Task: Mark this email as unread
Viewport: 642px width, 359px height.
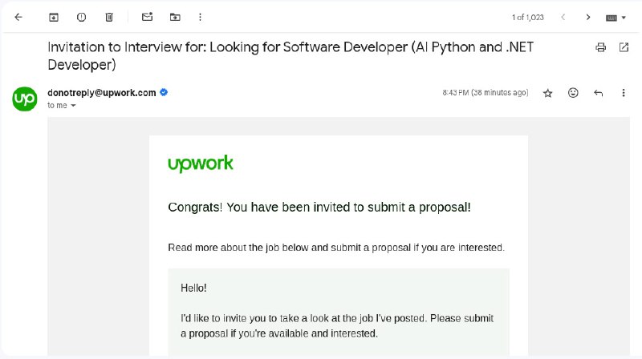Action: (x=147, y=17)
